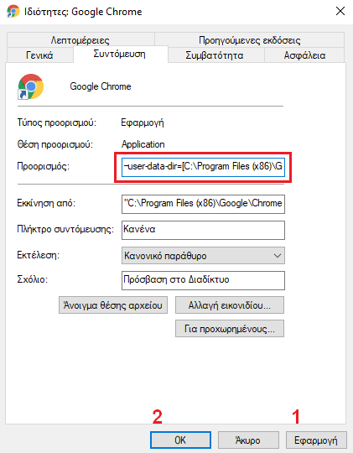This screenshot has width=353, height=453.
Task: Switch to the Προηγούμενες εκδόσεις tab
Action: click(x=250, y=40)
